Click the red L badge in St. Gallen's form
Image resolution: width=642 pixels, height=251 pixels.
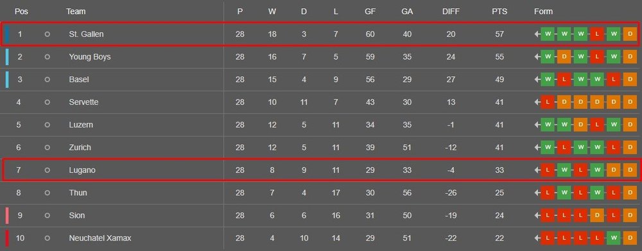pyautogui.click(x=597, y=34)
